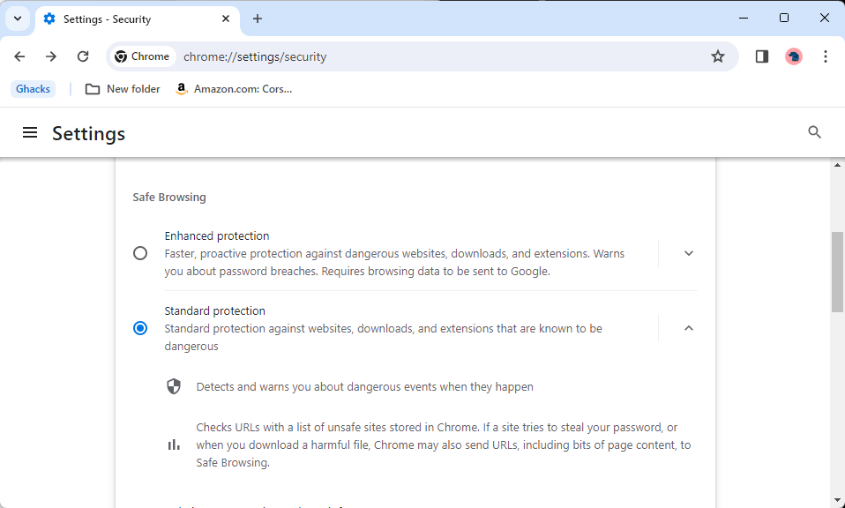The height and width of the screenshot is (508, 845).
Task: Open a new tab with the plus button
Action: tap(257, 19)
